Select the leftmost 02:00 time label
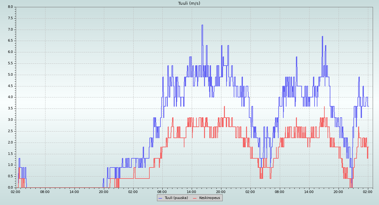This screenshot has width=379, height=205. pyautogui.click(x=16, y=191)
